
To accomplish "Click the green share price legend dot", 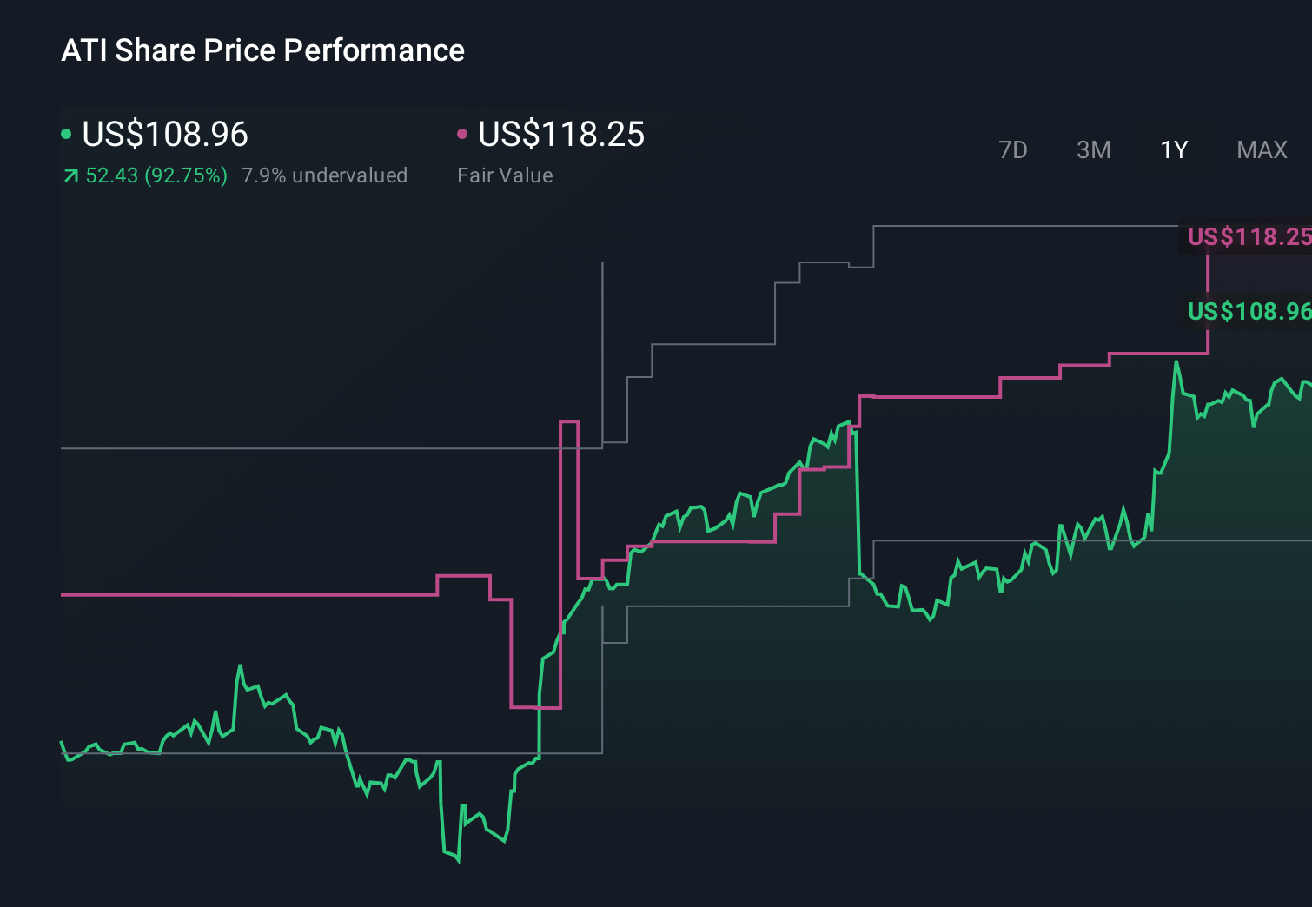I will (x=66, y=135).
